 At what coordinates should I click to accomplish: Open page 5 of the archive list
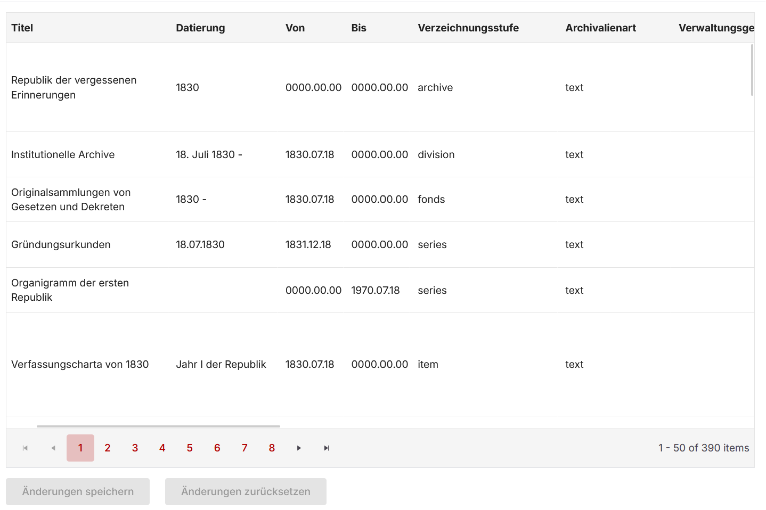tap(190, 448)
